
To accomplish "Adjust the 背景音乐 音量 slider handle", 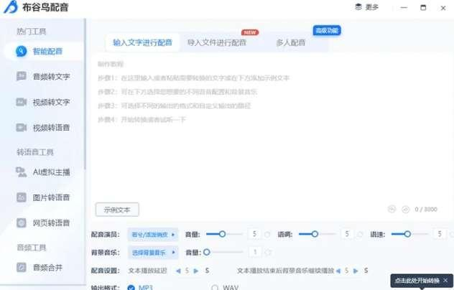I will [206, 252].
